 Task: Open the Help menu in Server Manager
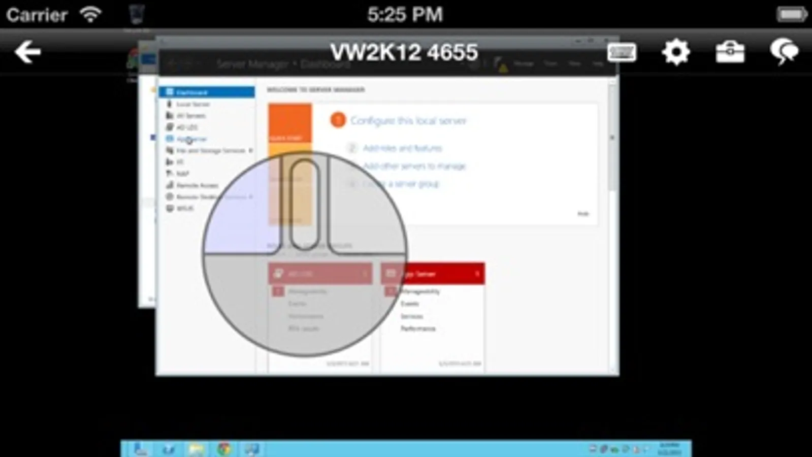click(x=598, y=64)
